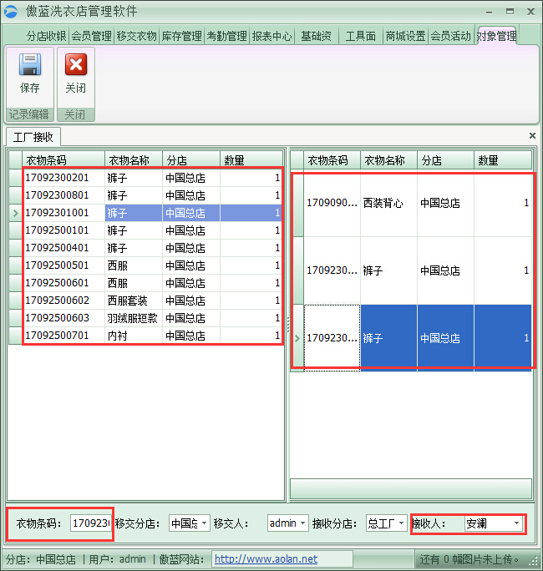543x571 pixels.
Task: Sort left table by 衣物名称 header
Action: pyautogui.click(x=134, y=160)
